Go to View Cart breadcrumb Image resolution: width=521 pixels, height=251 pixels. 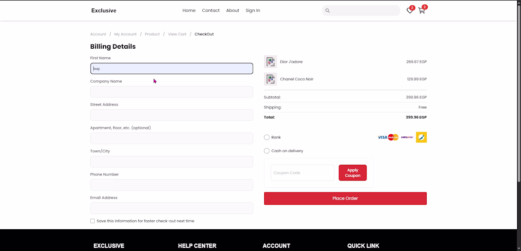177,34
